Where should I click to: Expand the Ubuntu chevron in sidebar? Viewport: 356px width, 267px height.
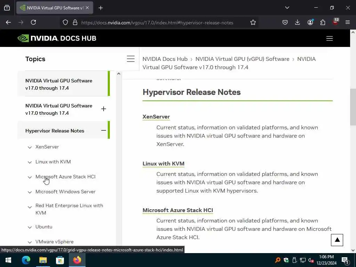[30, 227]
